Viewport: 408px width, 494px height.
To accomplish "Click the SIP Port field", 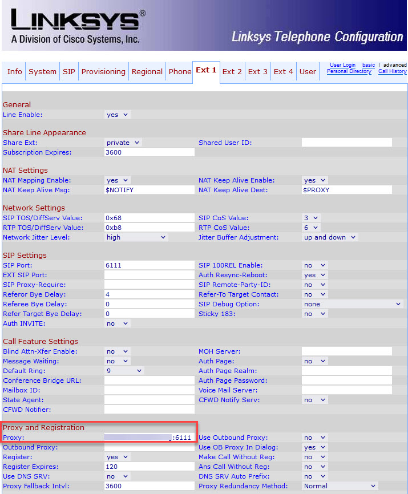I will 150,265.
